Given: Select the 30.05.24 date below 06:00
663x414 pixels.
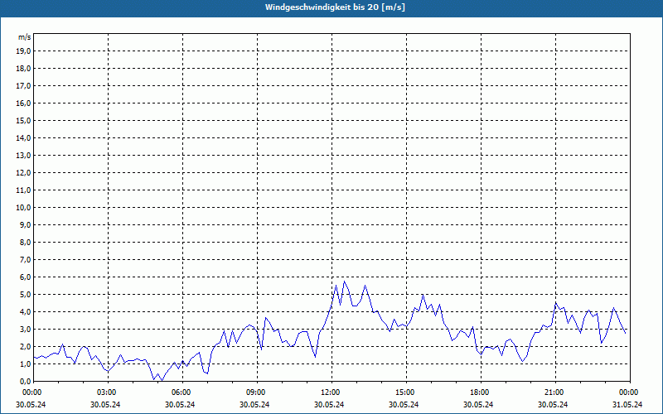Looking at the screenshot, I should pos(180,404).
